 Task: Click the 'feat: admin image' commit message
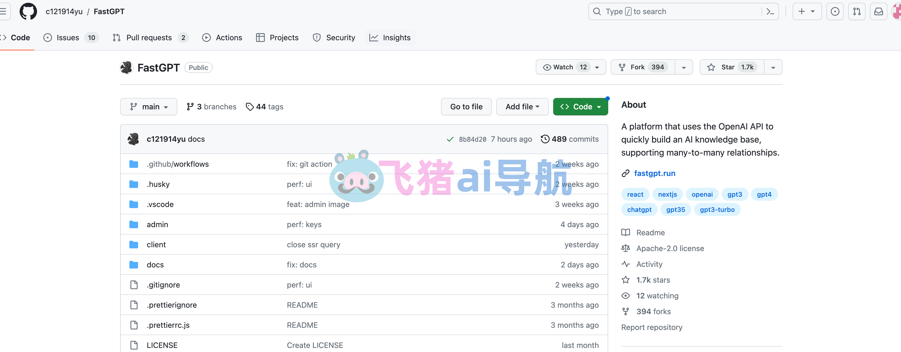tap(318, 204)
